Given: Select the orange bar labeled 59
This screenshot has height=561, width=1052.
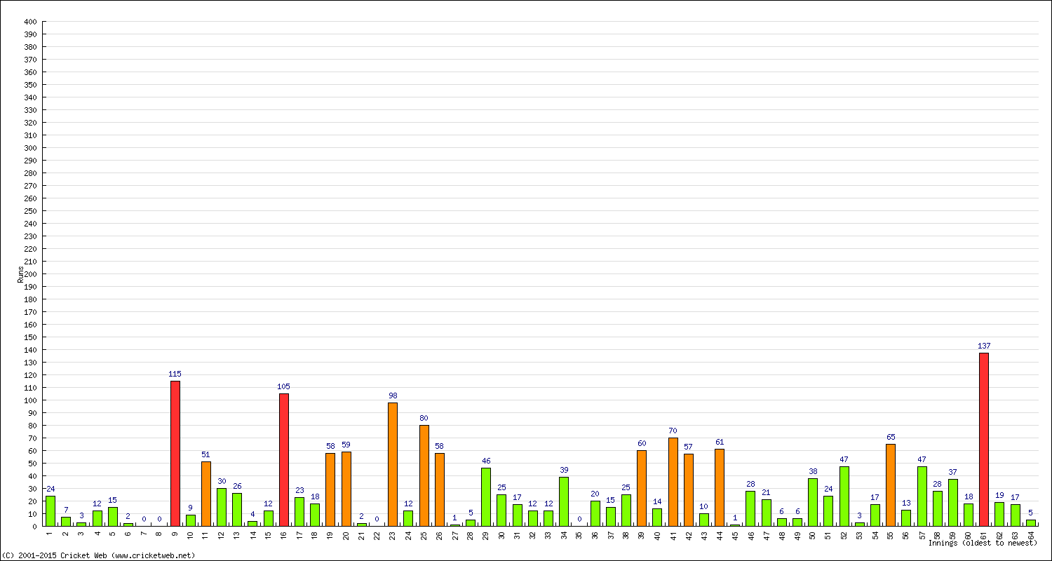Looking at the screenshot, I should tap(346, 489).
